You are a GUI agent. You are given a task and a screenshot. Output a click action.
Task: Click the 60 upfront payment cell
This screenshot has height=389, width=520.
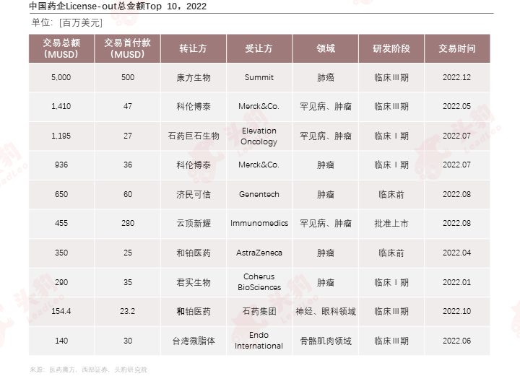128,194
